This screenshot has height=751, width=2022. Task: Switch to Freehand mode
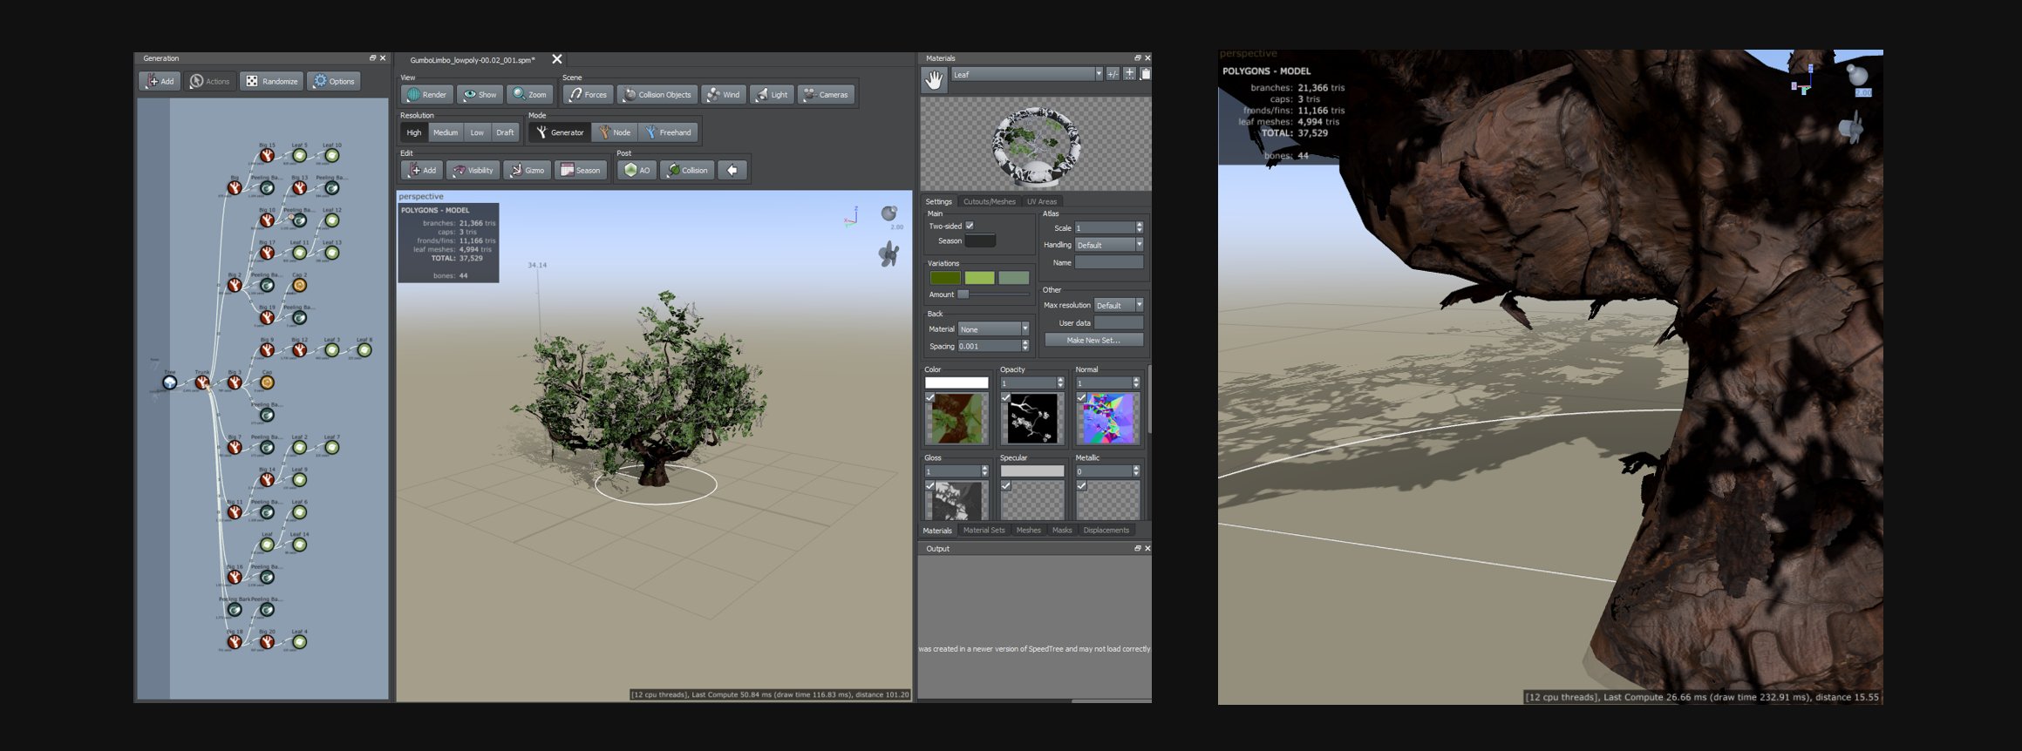tap(668, 132)
